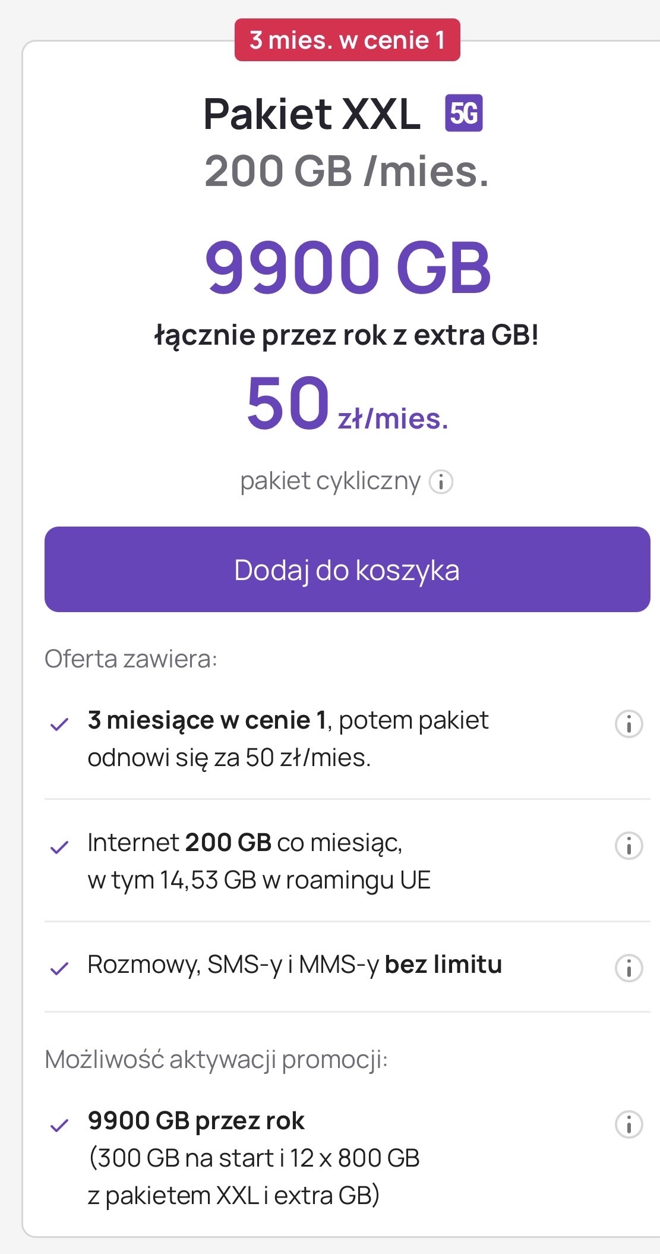The width and height of the screenshot is (660, 1254).
Task: Show info for Internet 200 GB row
Action: click(x=629, y=846)
